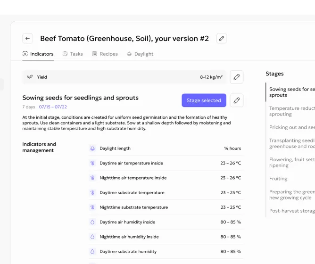Select Sowing seeds stage in Stages list
315x264 pixels.
(291, 92)
